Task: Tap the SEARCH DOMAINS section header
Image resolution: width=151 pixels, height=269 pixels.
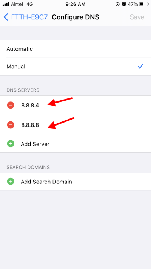Action: (28, 167)
